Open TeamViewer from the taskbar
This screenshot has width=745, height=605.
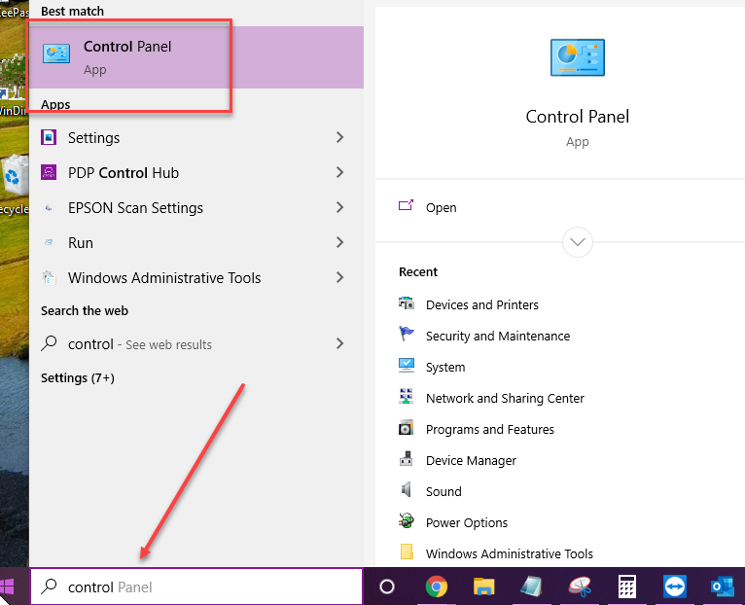point(675,587)
